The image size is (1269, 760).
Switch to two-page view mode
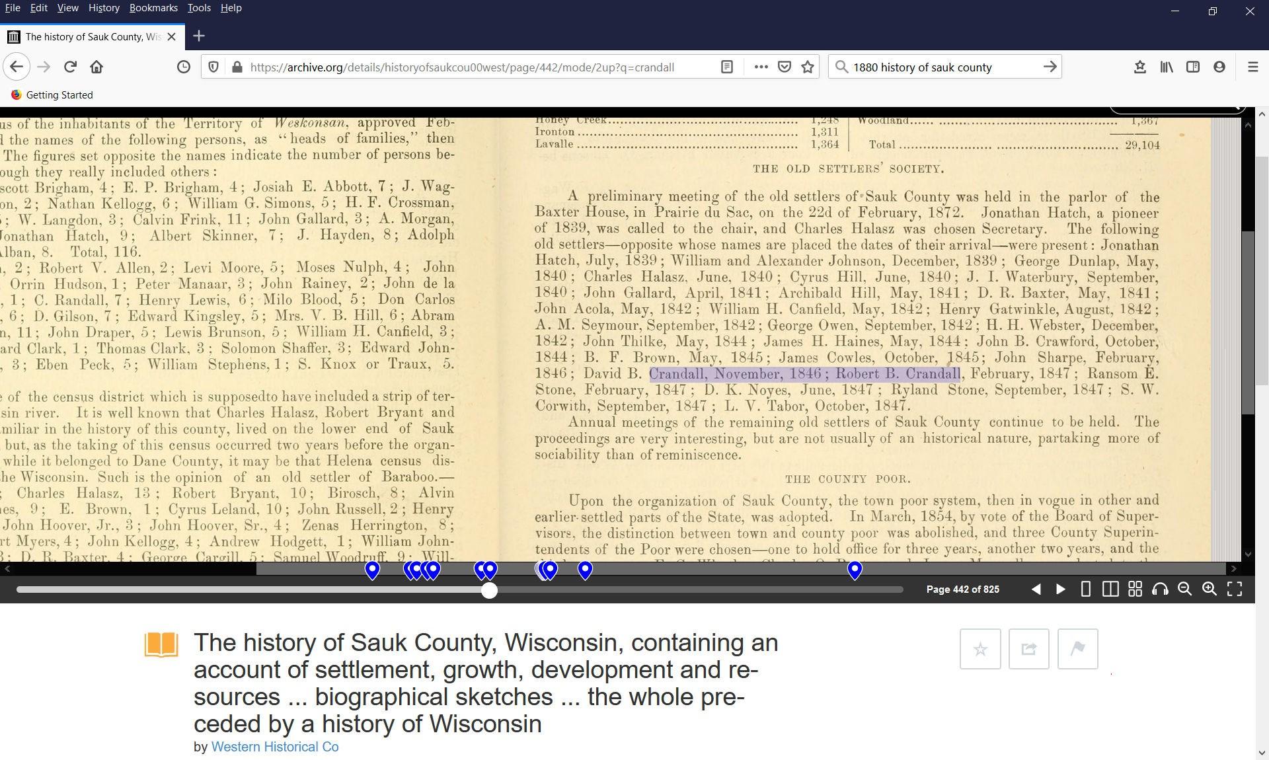(1110, 589)
